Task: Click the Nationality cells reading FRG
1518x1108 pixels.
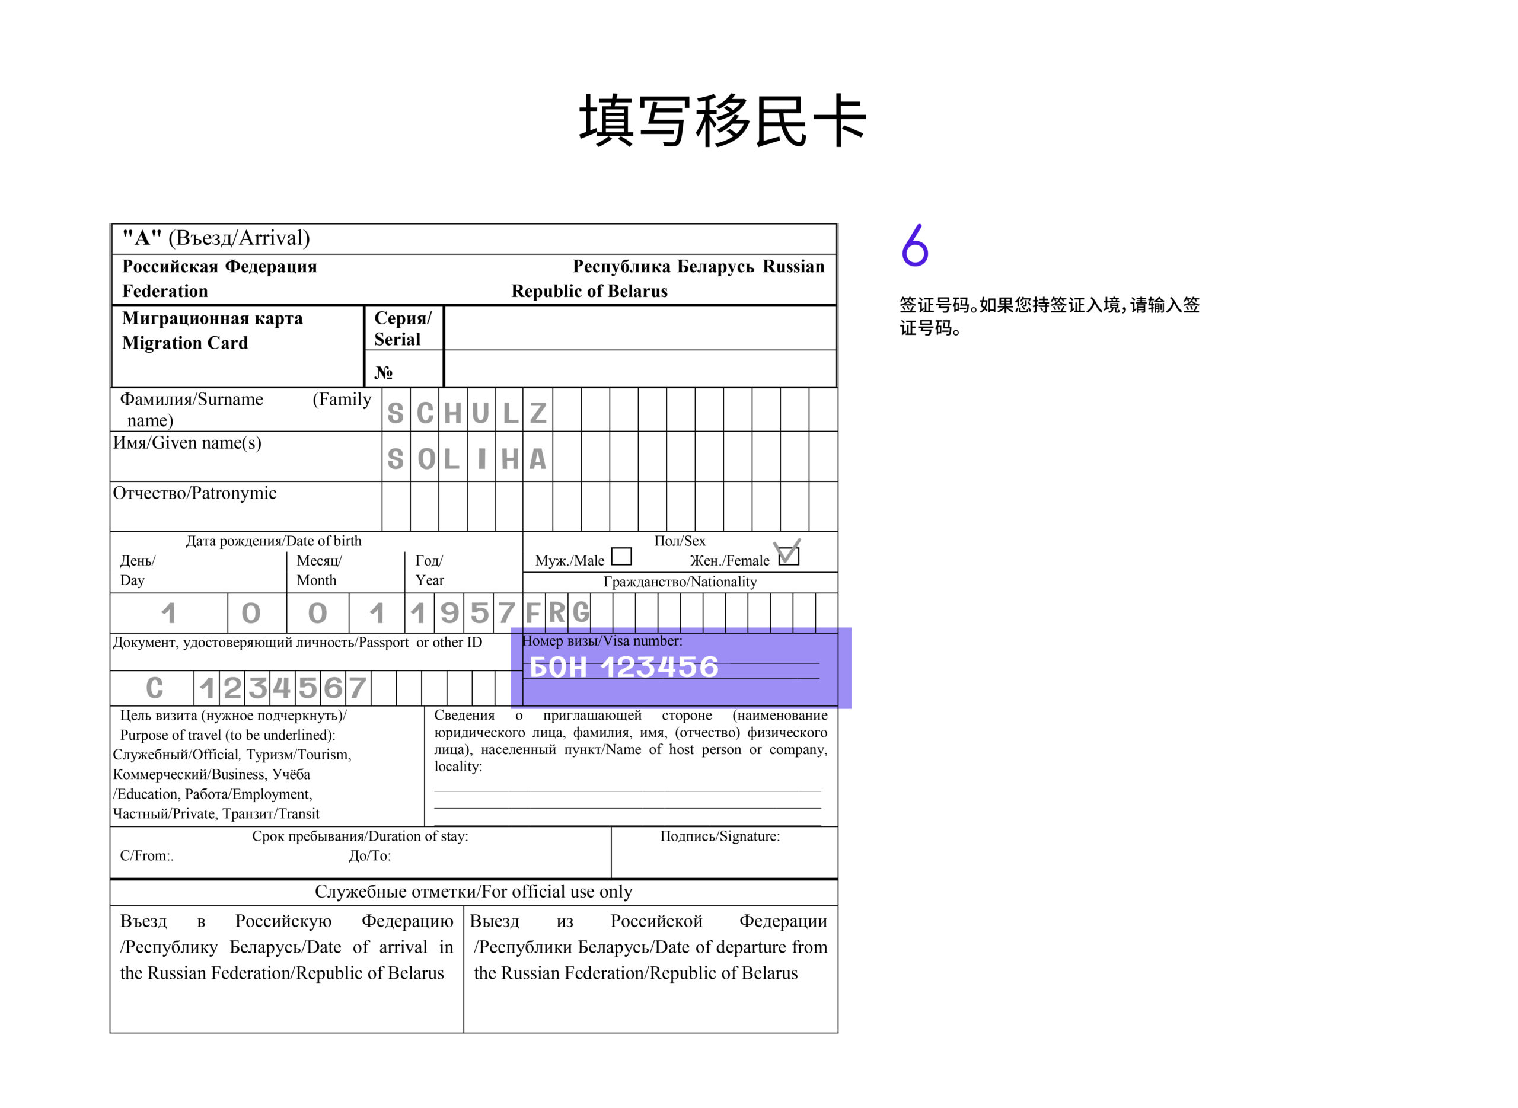Action: 557,612
